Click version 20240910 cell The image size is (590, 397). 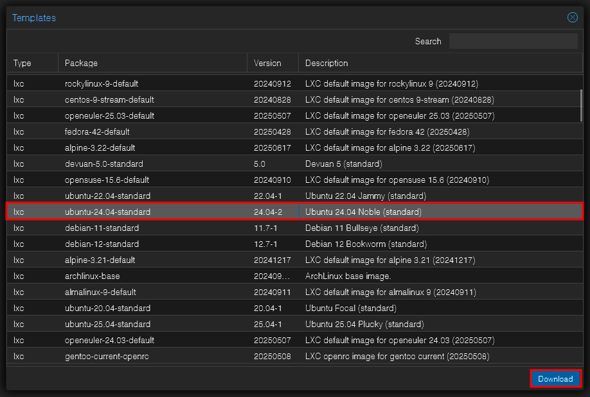(x=273, y=180)
